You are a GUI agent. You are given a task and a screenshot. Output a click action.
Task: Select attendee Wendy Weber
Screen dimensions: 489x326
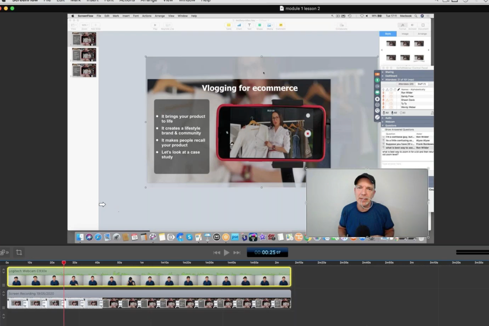coord(408,107)
